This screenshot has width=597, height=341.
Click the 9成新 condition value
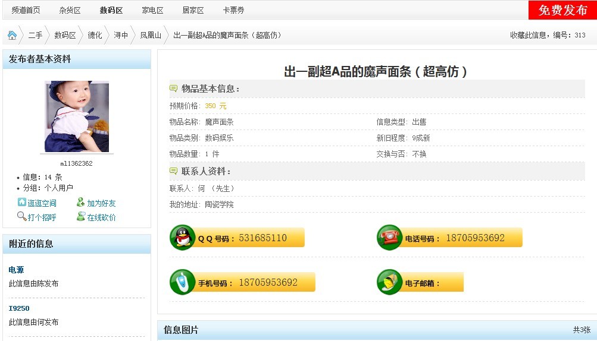[421, 138]
